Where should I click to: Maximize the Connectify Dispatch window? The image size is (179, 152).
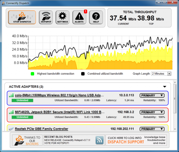[164, 2]
